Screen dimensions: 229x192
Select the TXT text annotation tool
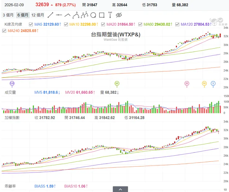[x=110, y=15]
